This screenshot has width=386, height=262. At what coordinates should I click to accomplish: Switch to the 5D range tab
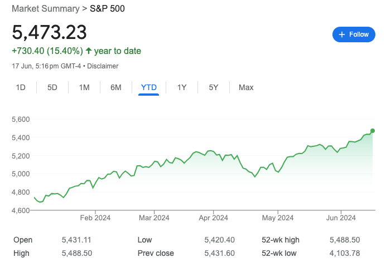tap(52, 87)
